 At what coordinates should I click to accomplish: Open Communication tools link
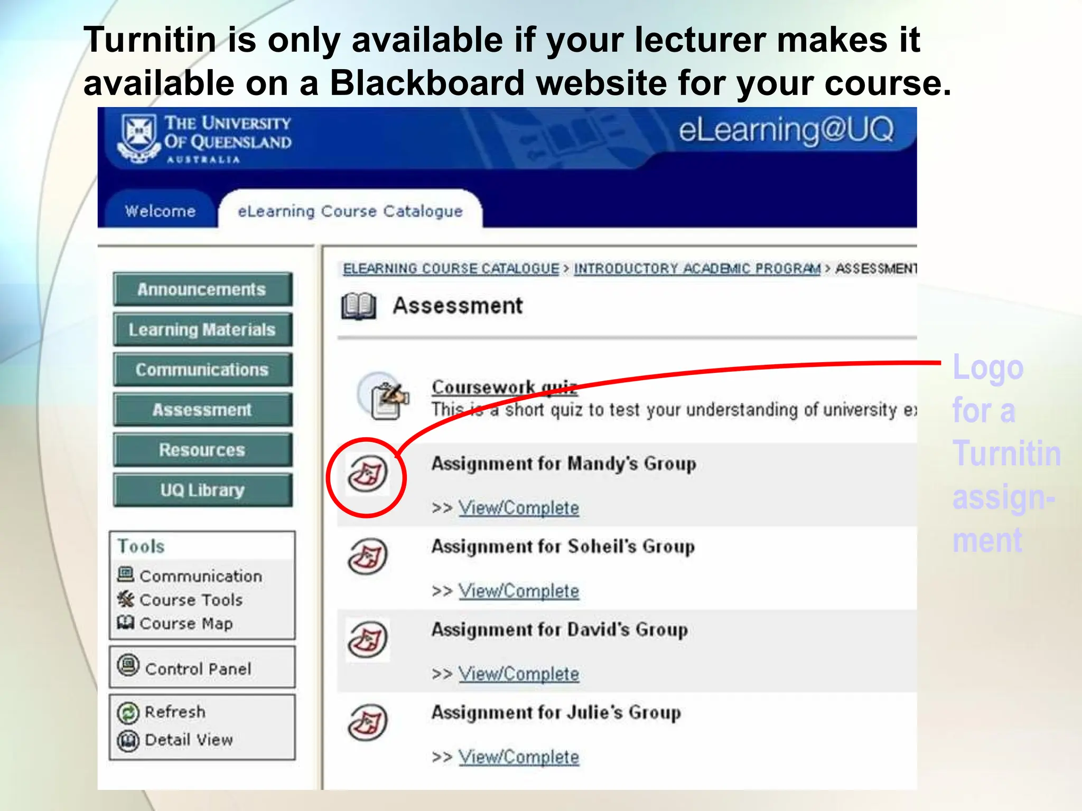[201, 576]
